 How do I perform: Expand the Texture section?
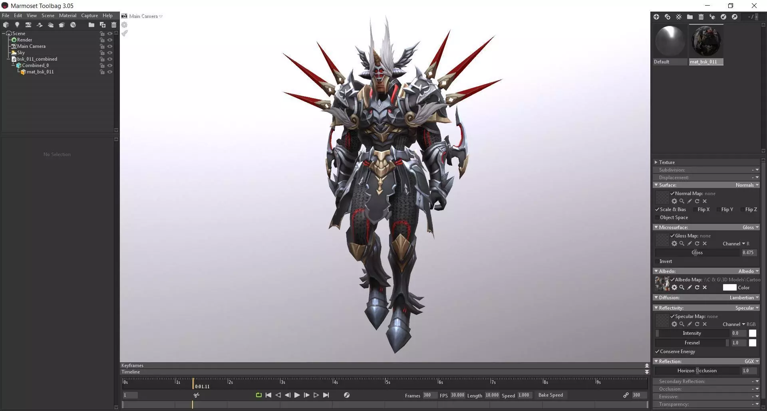click(x=656, y=162)
